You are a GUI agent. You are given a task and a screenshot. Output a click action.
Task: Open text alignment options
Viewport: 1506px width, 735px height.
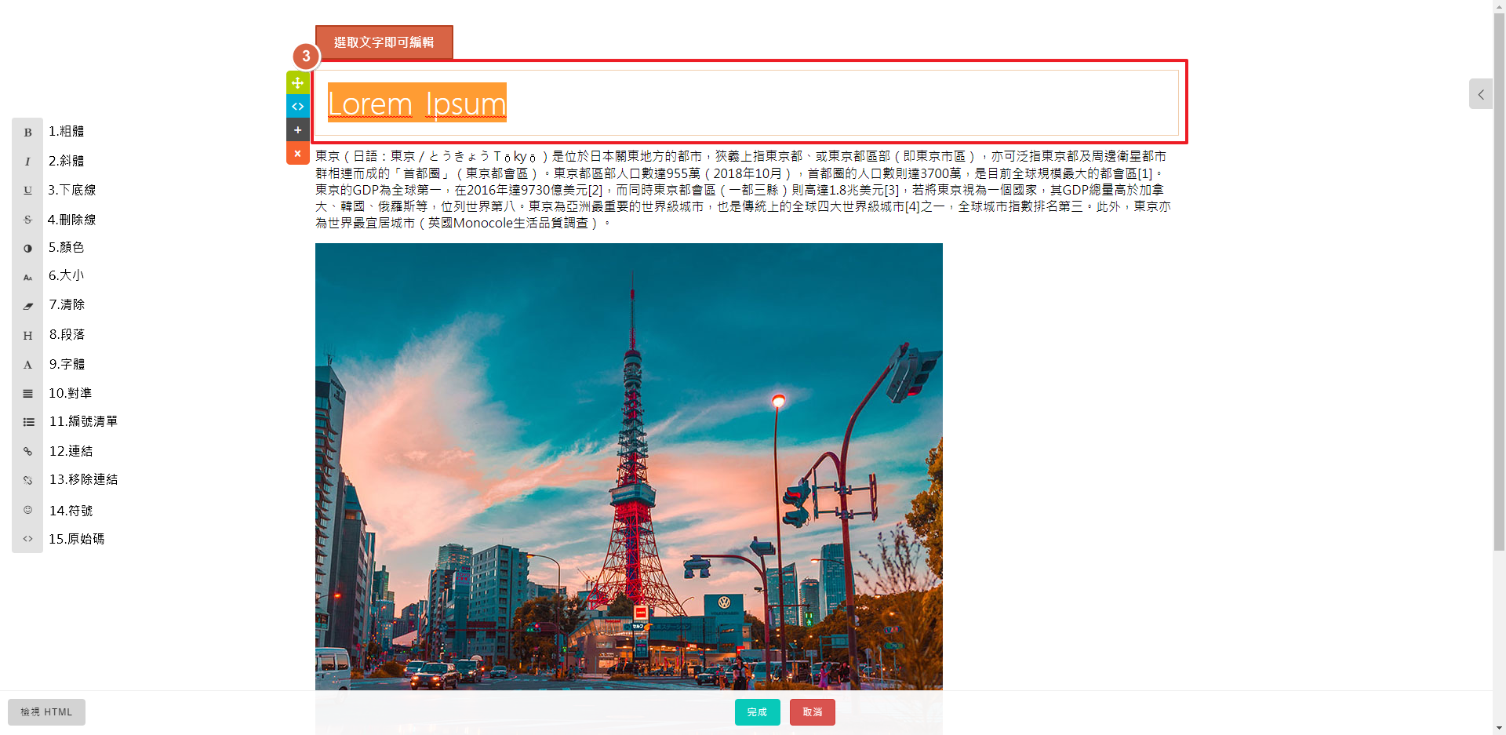coord(27,394)
